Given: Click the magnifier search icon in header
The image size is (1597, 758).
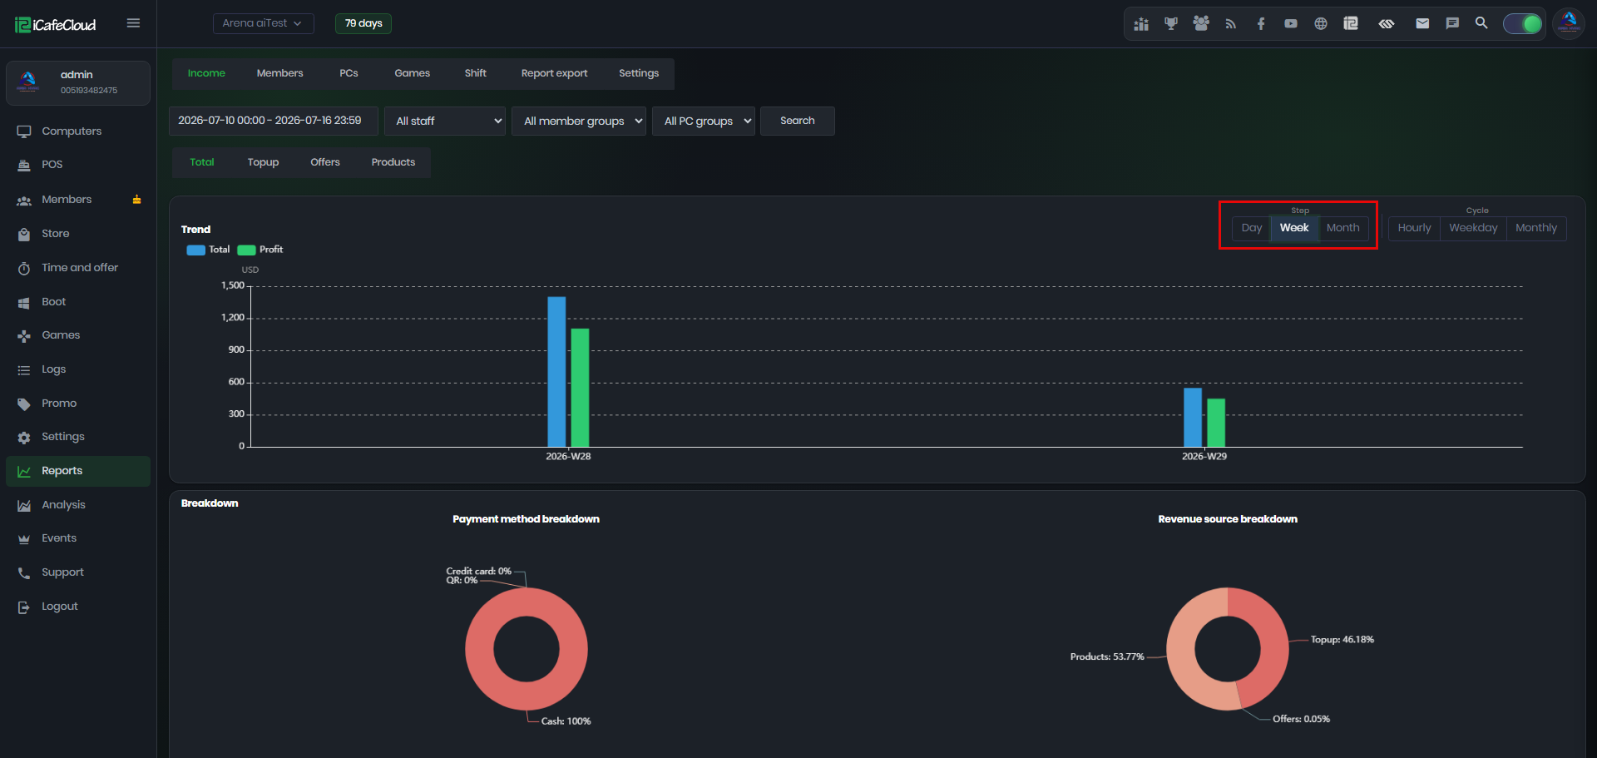Looking at the screenshot, I should (1481, 23).
